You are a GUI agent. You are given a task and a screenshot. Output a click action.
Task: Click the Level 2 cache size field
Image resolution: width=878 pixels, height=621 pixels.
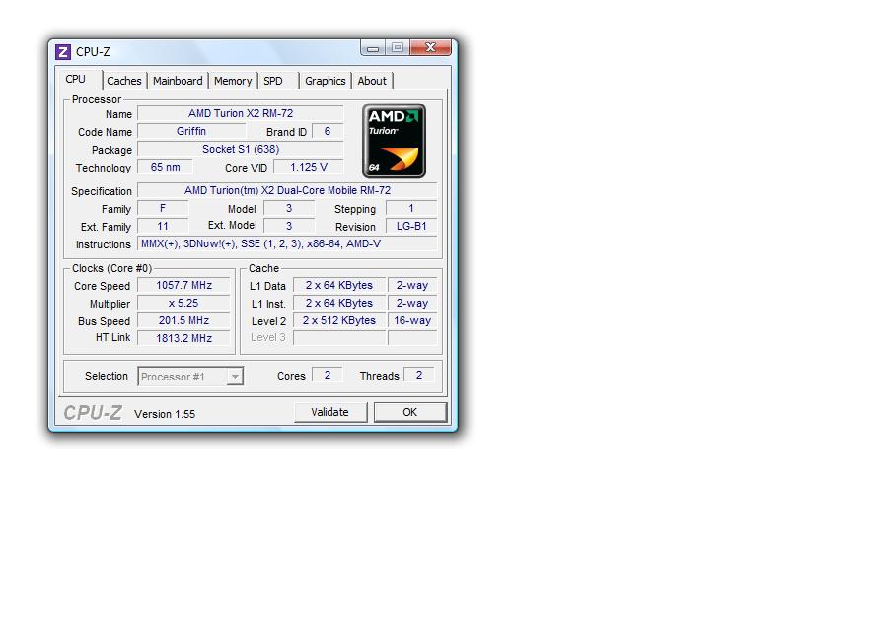338,321
